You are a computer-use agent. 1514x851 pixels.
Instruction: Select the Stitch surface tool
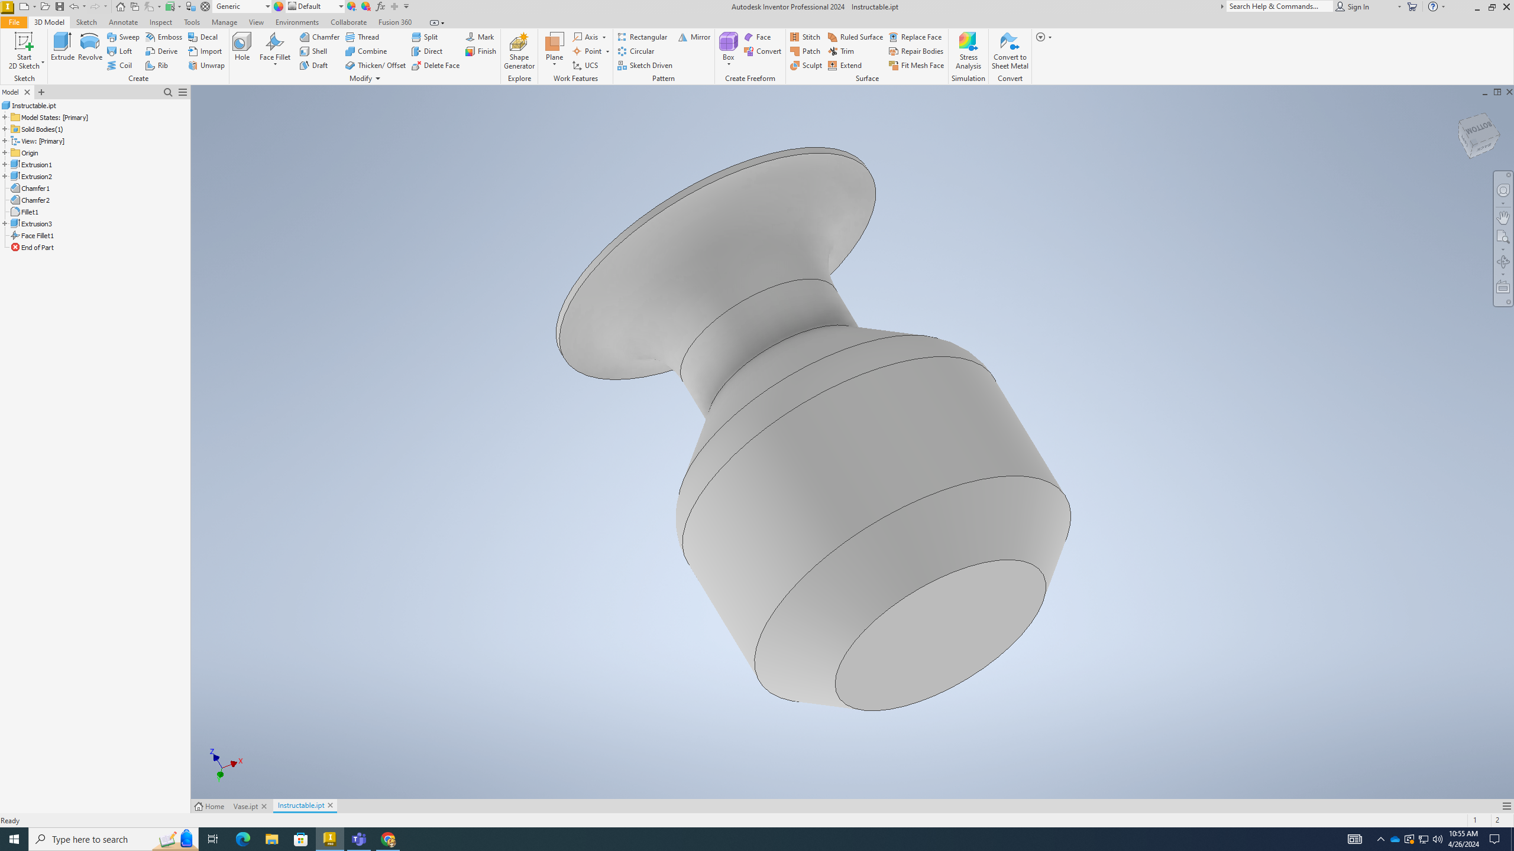(805, 37)
